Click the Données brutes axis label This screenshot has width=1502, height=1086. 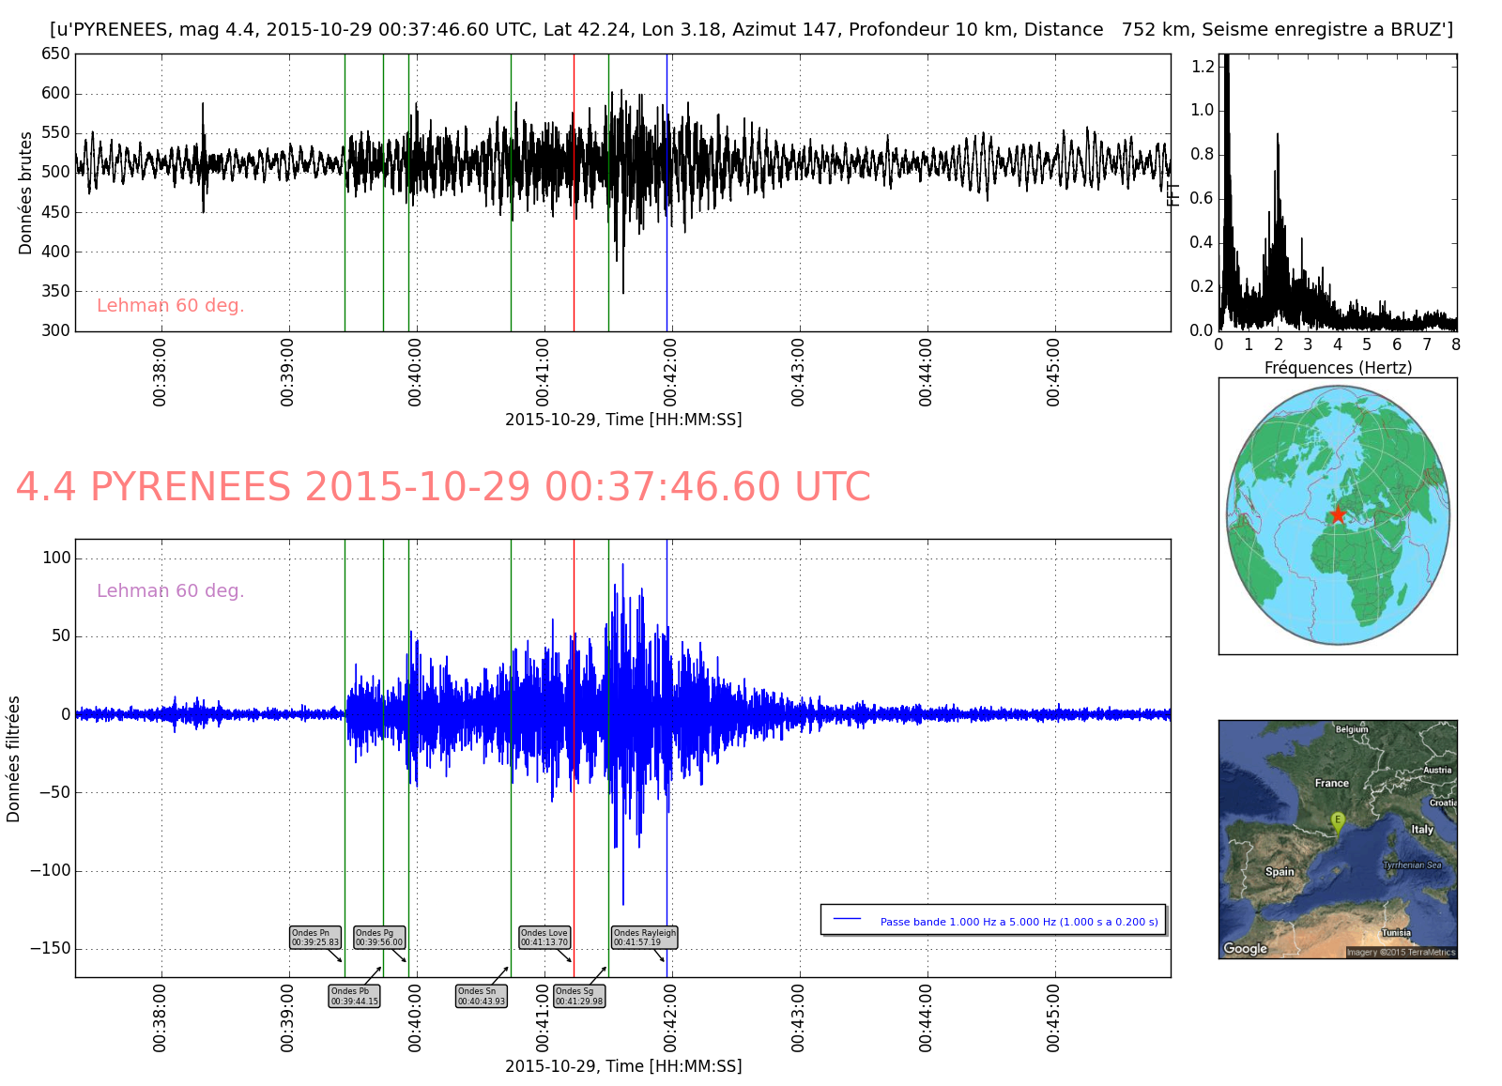point(25,192)
